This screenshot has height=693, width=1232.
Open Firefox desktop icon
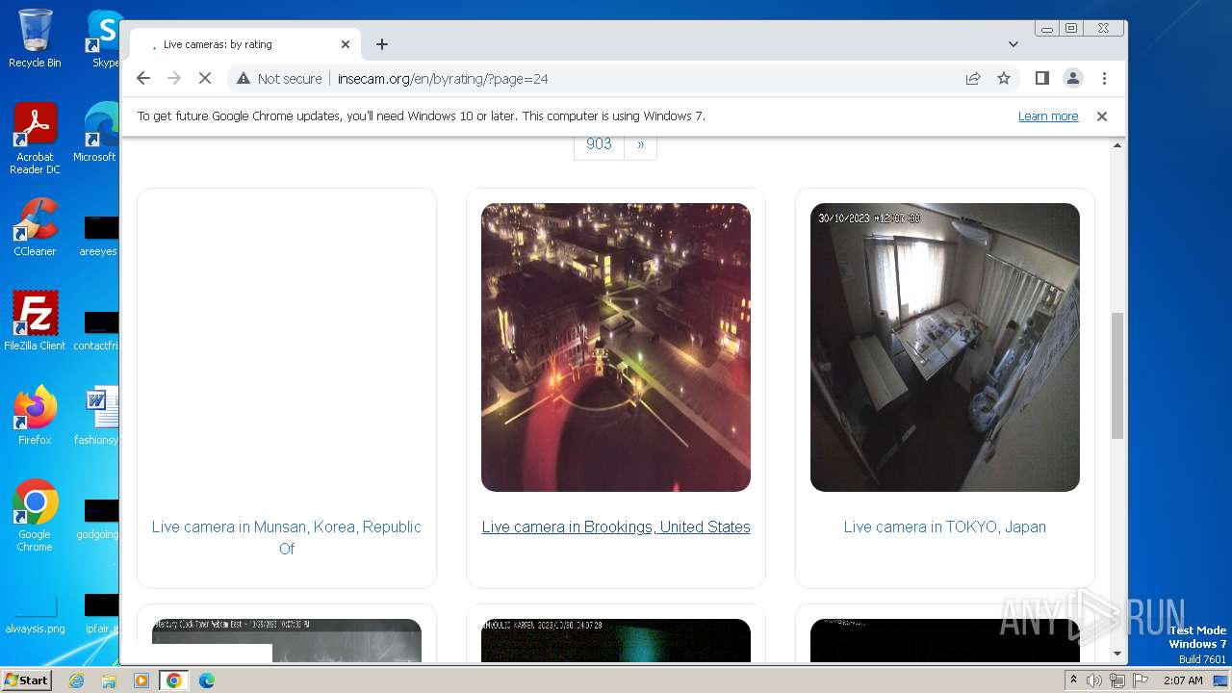(35, 416)
